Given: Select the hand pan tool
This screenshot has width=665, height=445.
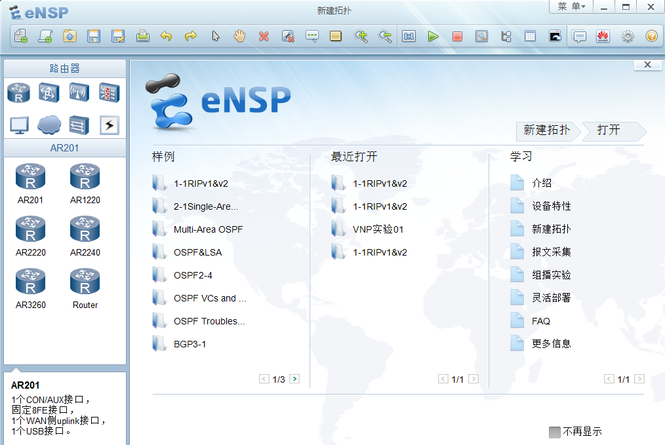Looking at the screenshot, I should 239,37.
